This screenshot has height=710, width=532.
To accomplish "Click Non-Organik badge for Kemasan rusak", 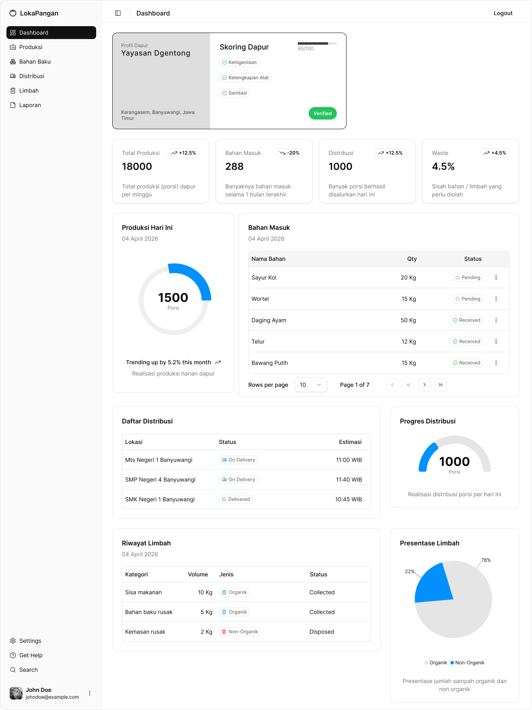I will click(240, 632).
